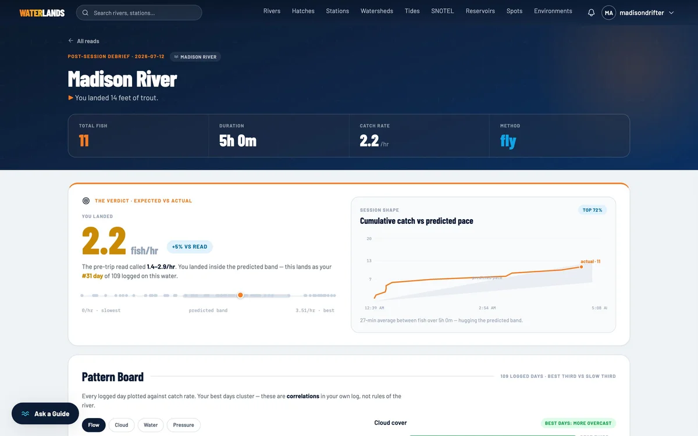The image size is (698, 436).
Task: Click the wave icon in Ask a Guide
Action: click(x=26, y=414)
